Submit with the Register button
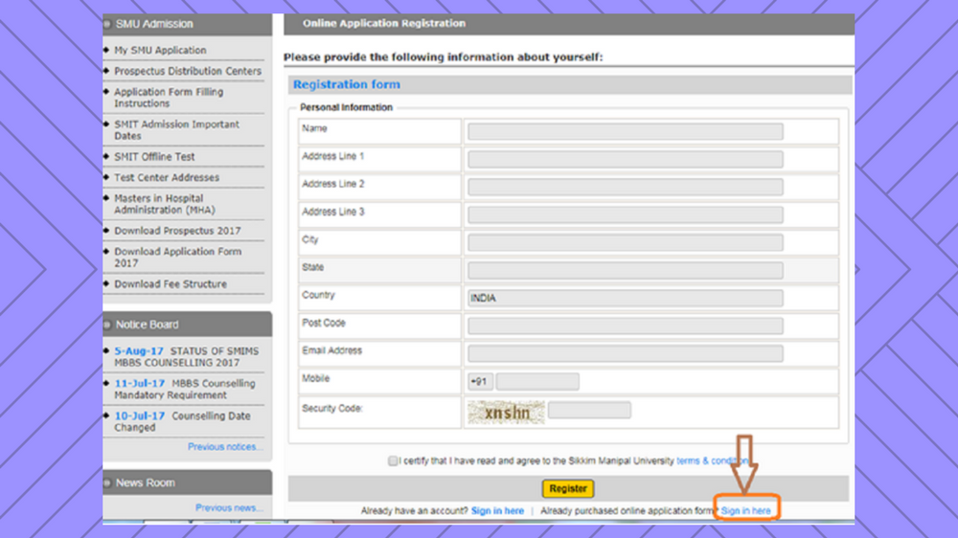This screenshot has width=958, height=538. [568, 488]
